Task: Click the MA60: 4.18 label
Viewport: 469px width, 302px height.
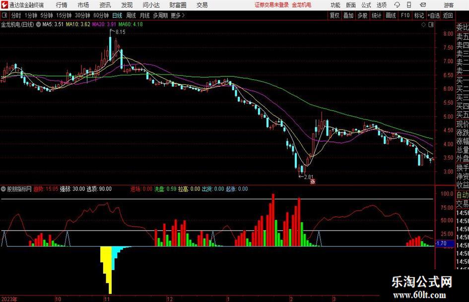Action: (x=131, y=24)
